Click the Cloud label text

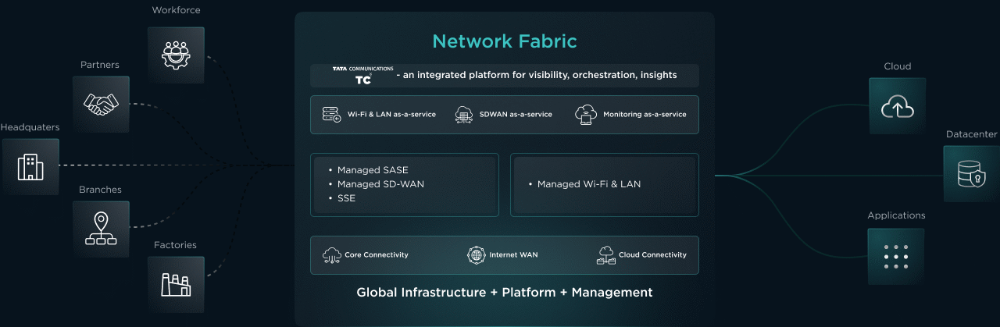pyautogui.click(x=897, y=67)
